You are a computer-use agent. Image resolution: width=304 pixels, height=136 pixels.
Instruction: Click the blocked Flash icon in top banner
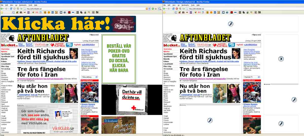pyautogui.click(x=231, y=24)
